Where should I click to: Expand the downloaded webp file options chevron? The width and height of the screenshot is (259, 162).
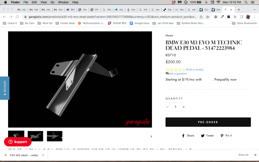43,155
